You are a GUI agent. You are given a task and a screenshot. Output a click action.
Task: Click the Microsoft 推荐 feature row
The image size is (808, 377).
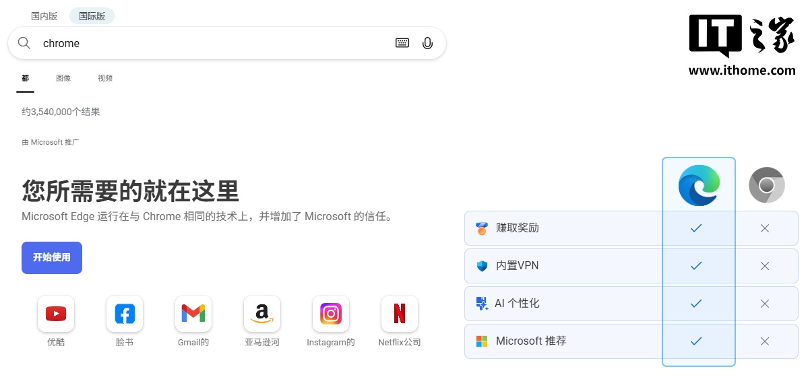coord(563,341)
